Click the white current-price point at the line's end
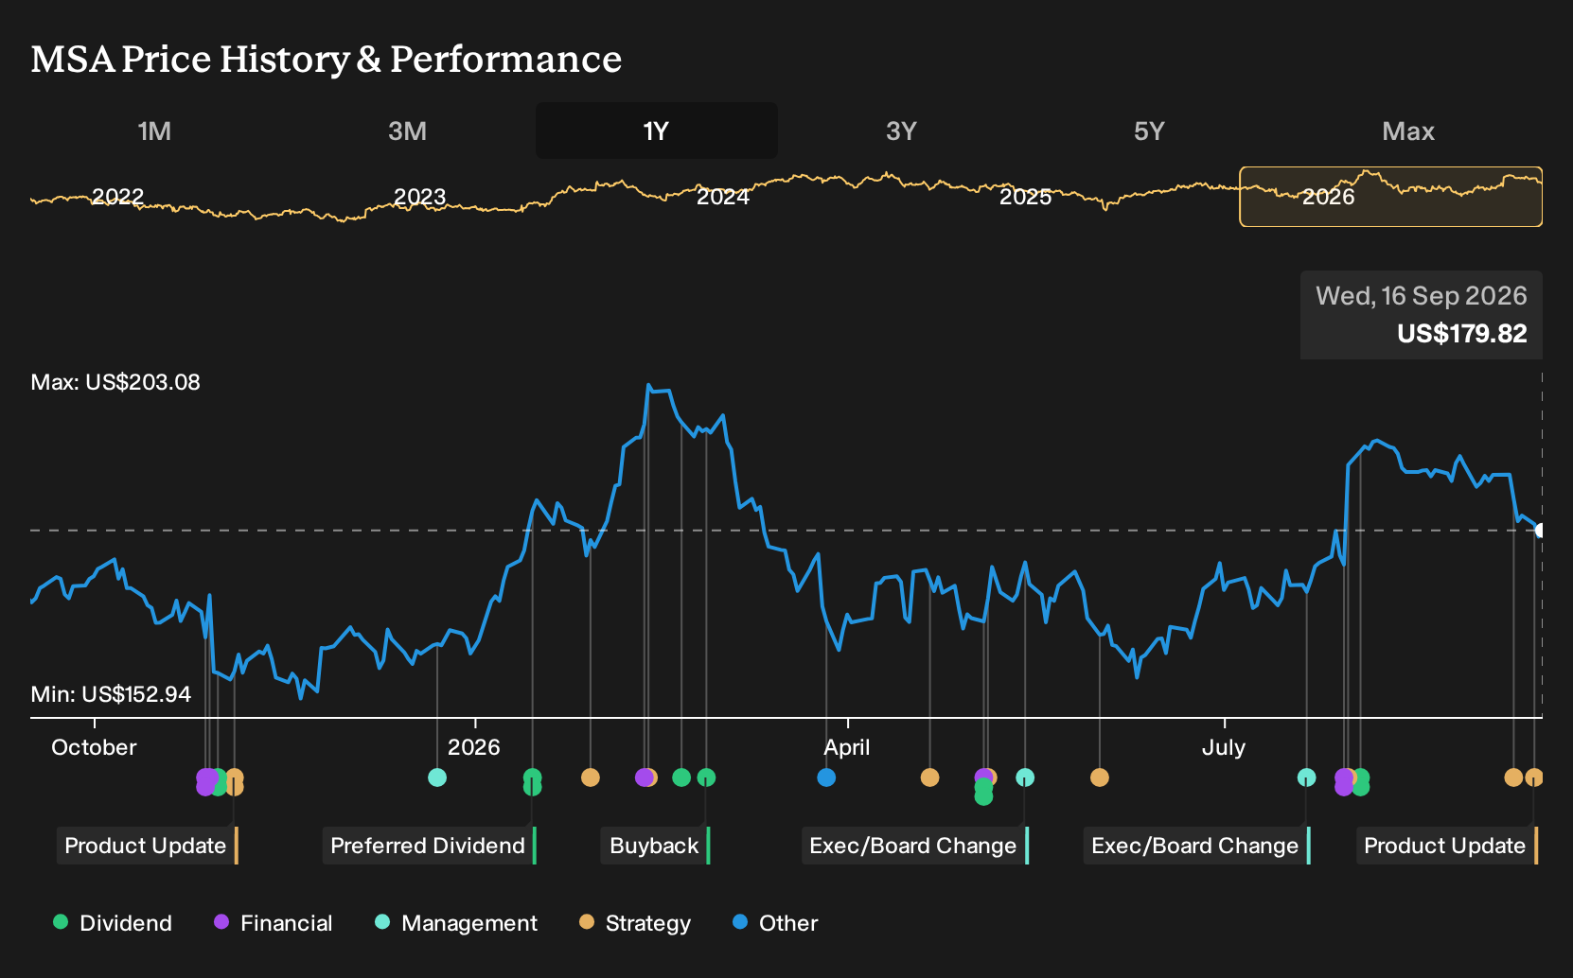1573x978 pixels. [1541, 531]
